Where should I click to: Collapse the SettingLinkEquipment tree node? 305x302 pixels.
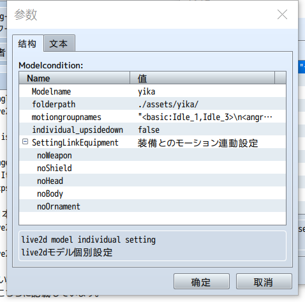click(25, 142)
